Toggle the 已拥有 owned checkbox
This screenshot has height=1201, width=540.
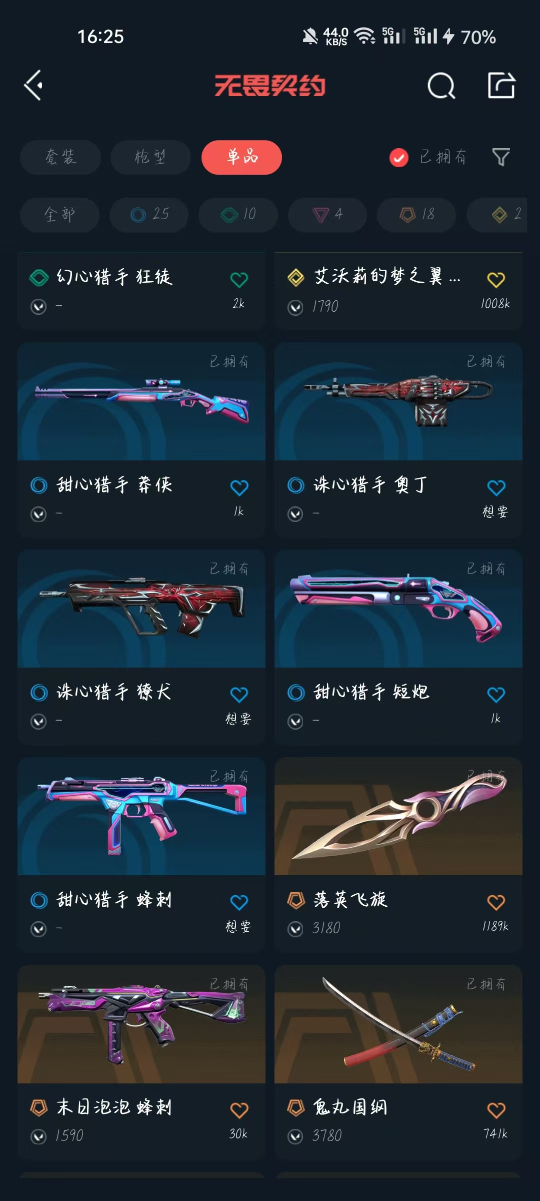pyautogui.click(x=399, y=158)
